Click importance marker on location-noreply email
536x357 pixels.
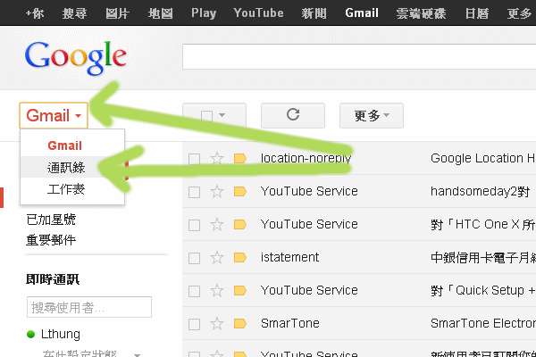(240, 158)
